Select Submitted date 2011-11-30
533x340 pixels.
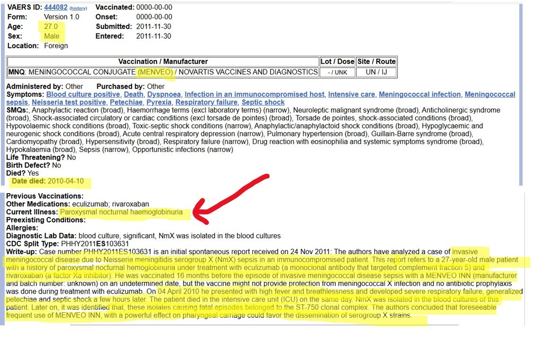pos(154,26)
